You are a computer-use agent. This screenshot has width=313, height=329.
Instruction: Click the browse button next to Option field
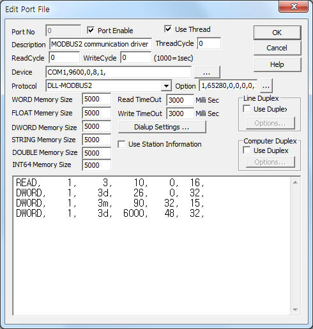[266, 86]
